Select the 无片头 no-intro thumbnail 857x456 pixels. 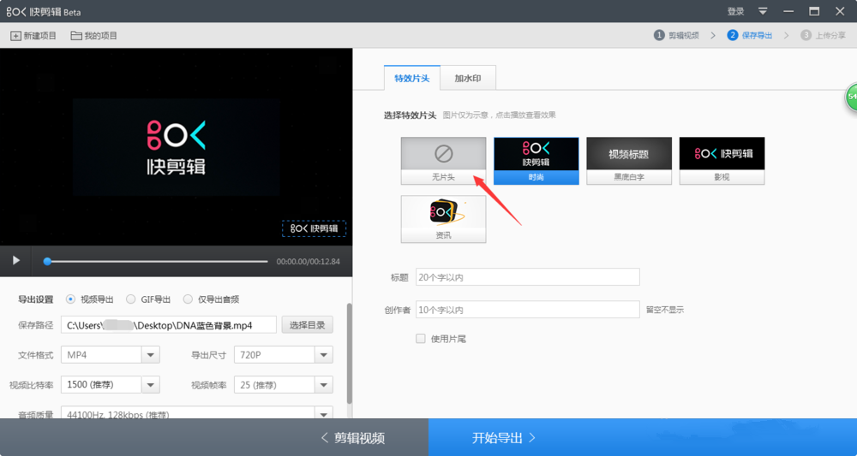[x=443, y=160]
